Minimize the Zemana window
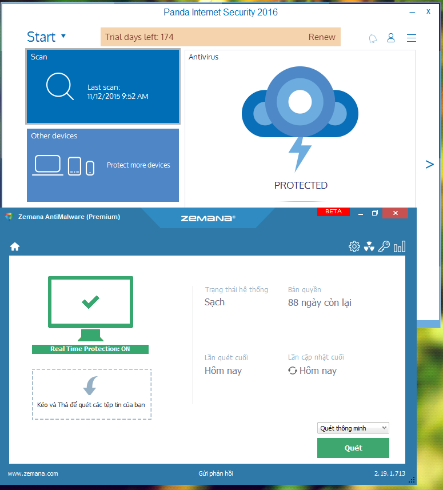Screen dimensions: 443x490 [361, 213]
